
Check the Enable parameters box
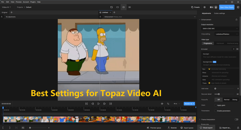215,111
